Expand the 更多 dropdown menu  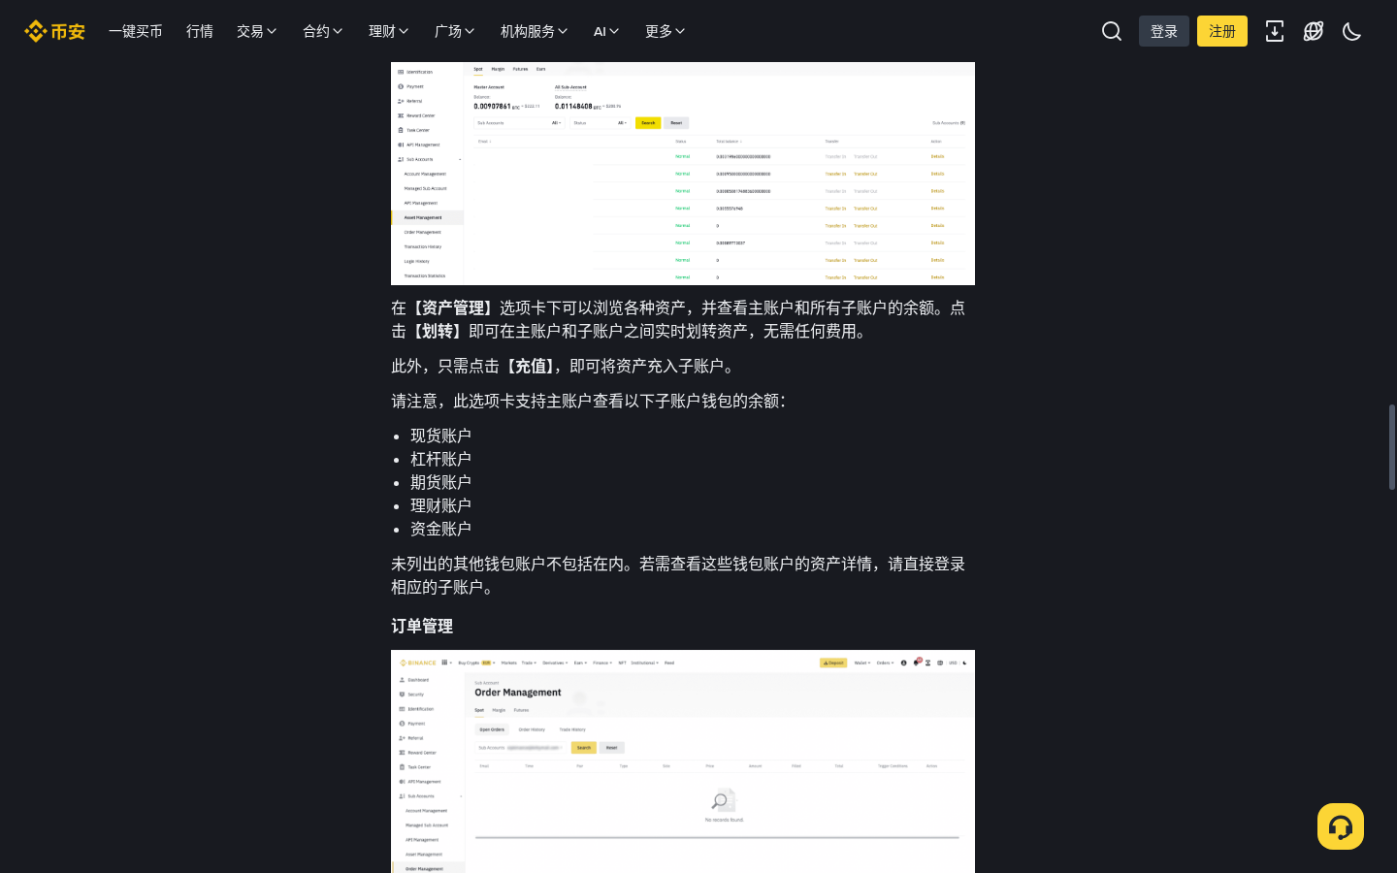666,31
